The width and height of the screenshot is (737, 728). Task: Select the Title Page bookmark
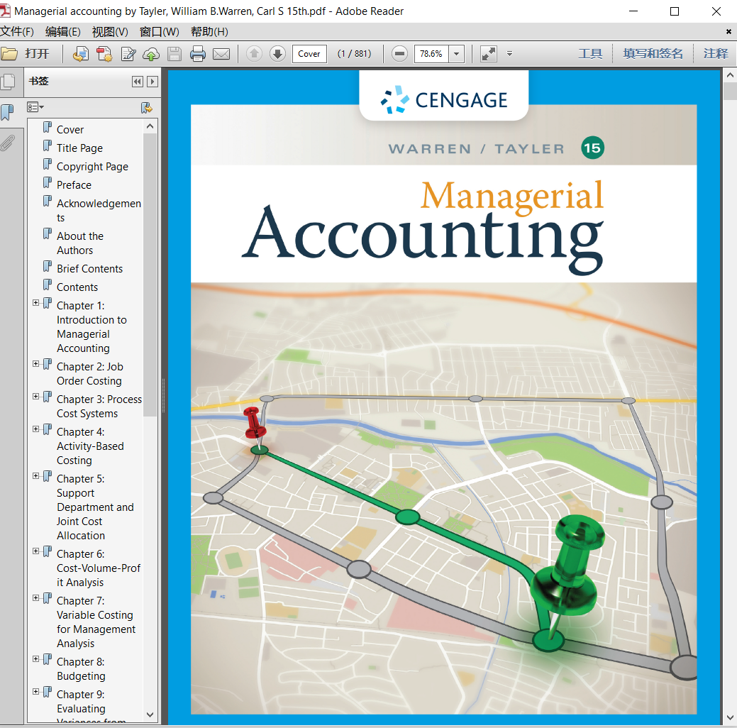click(x=79, y=148)
